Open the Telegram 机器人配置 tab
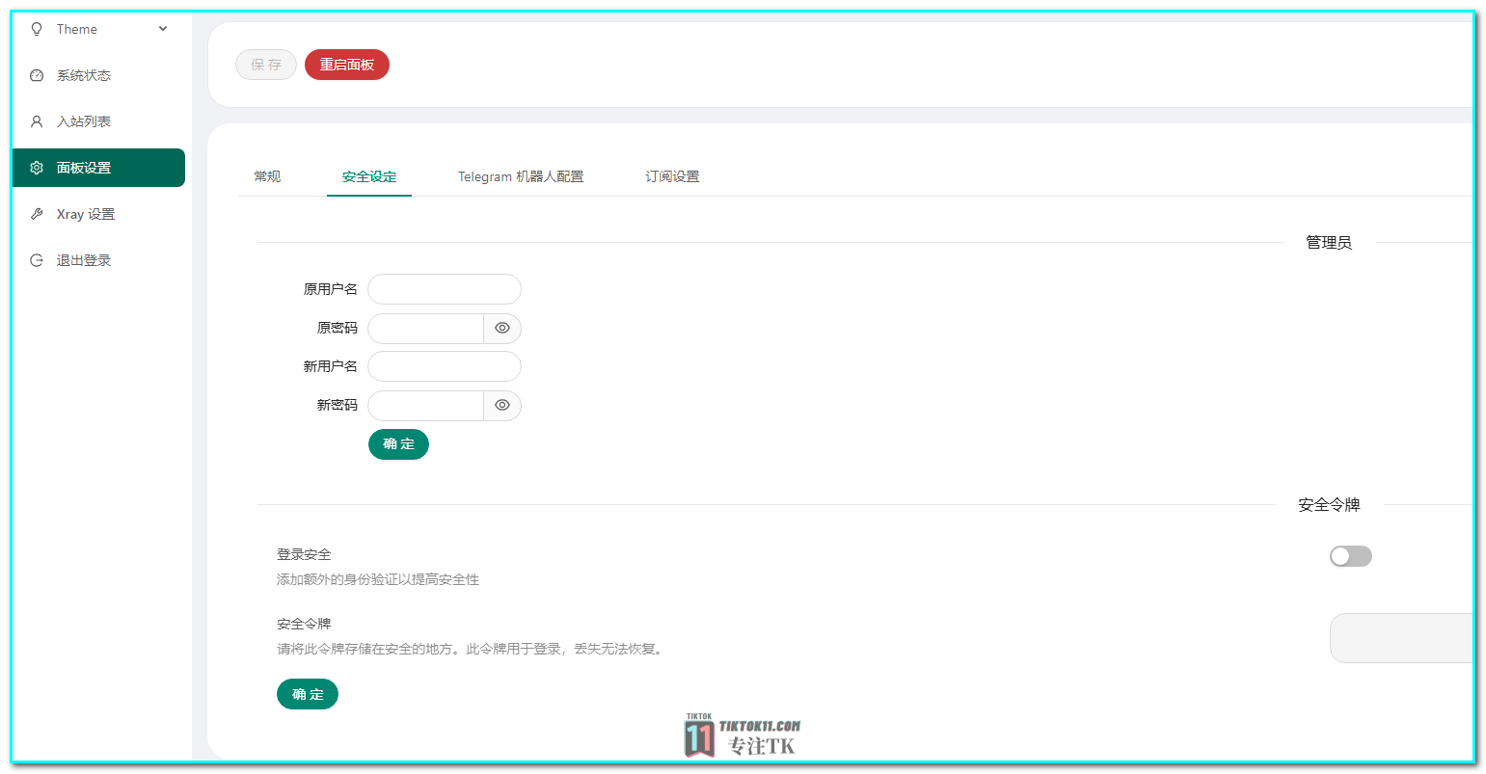Image resolution: width=1486 pixels, height=774 pixels. [x=521, y=176]
